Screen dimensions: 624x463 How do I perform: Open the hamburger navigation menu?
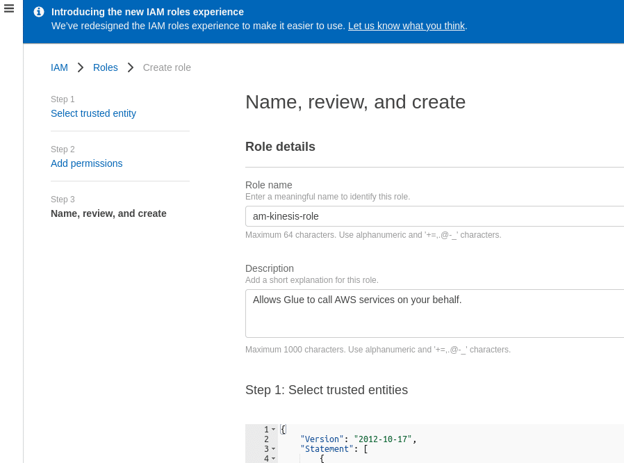tap(9, 8)
